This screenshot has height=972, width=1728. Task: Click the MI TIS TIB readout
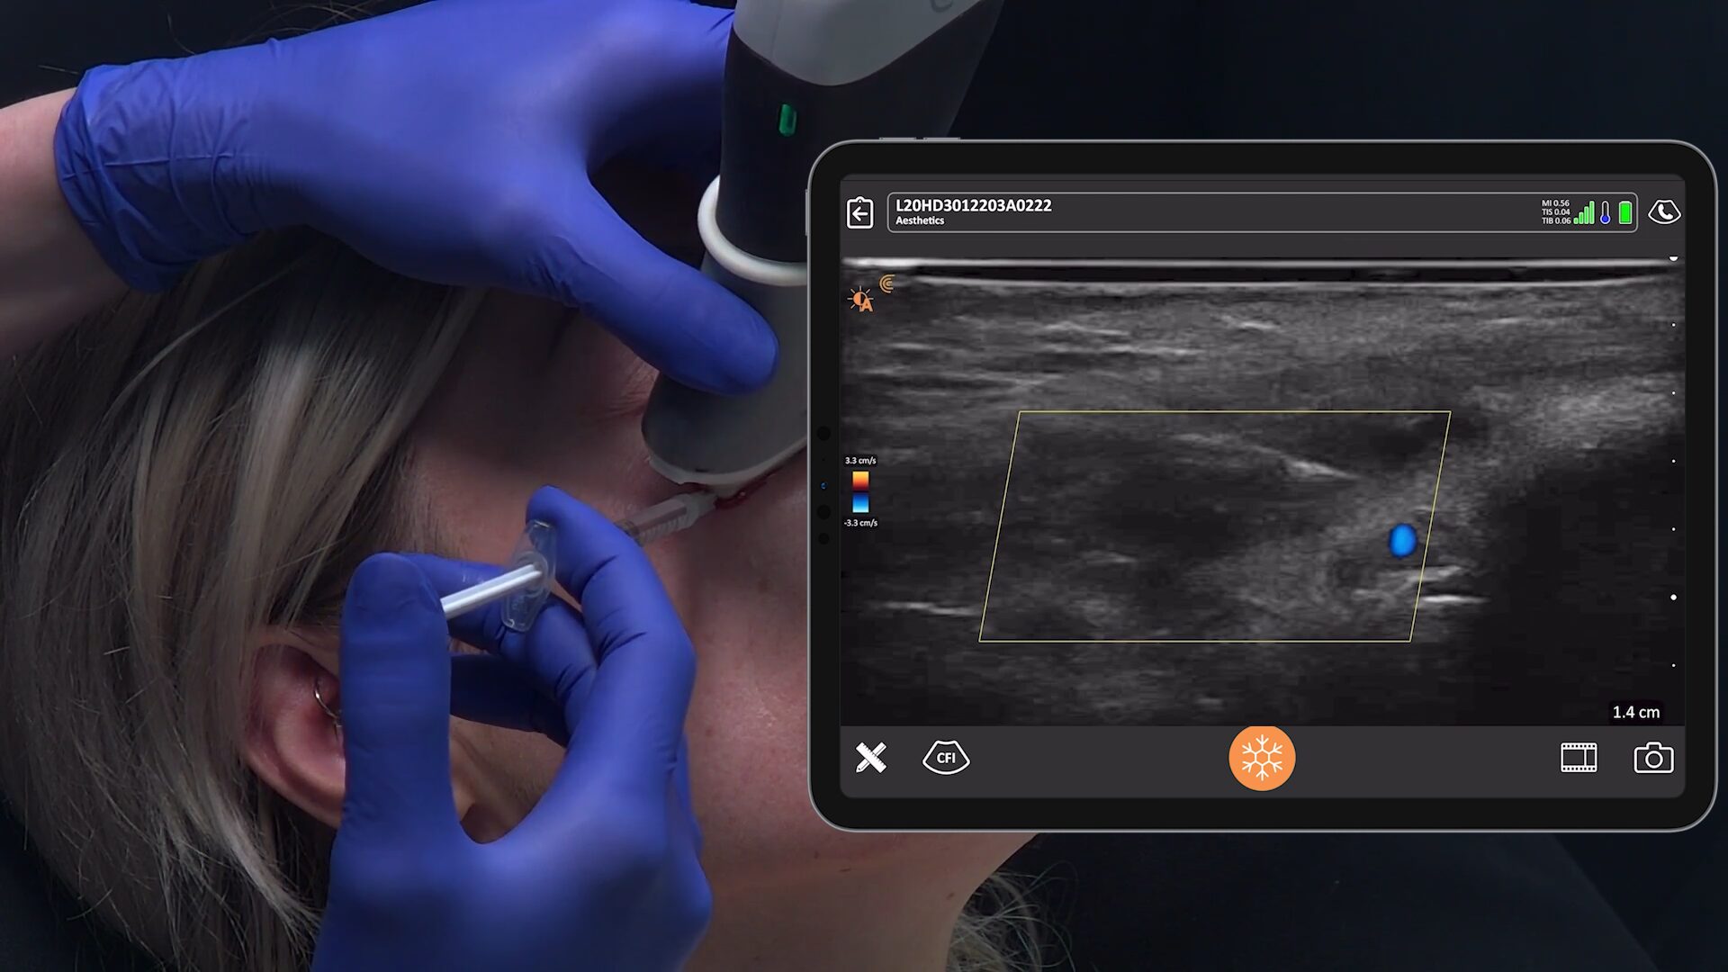coord(1554,212)
